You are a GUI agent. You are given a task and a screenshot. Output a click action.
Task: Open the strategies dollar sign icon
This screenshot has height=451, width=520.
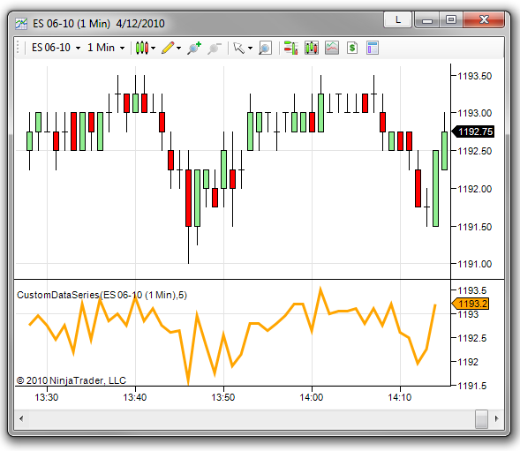click(352, 48)
